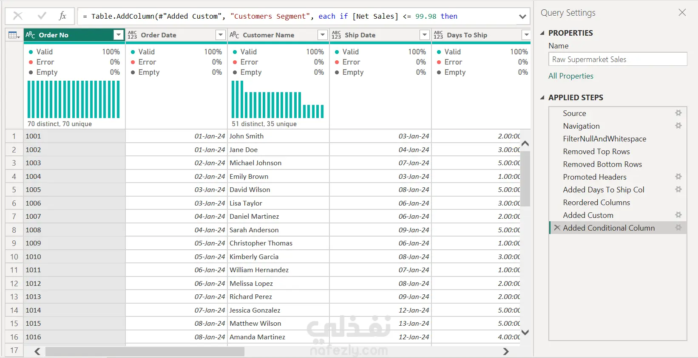This screenshot has height=358, width=698.
Task: Select the customer cell 'Kimberly Garcia'
Action: (x=278, y=257)
